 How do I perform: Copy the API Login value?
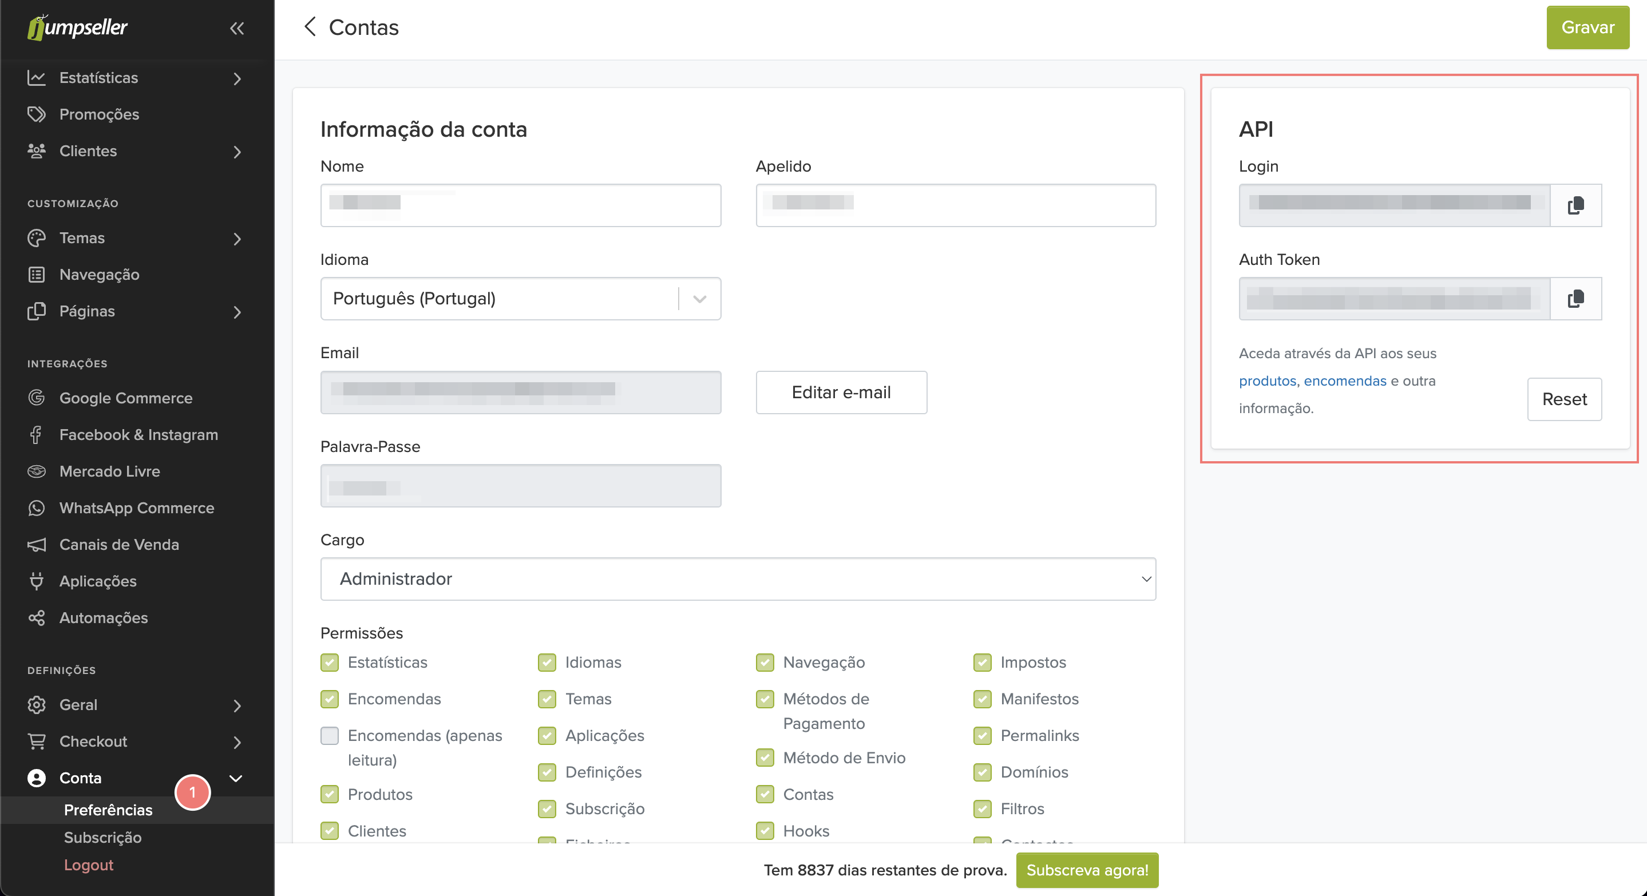point(1575,205)
